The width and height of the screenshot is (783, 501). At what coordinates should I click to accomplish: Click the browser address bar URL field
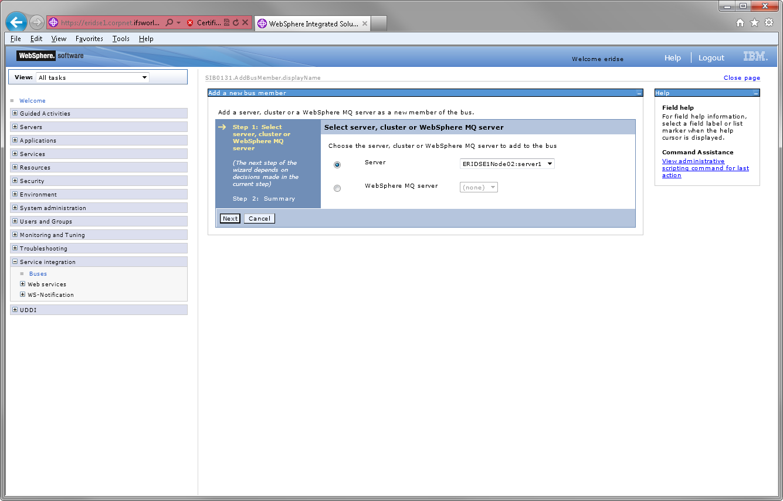click(100, 22)
